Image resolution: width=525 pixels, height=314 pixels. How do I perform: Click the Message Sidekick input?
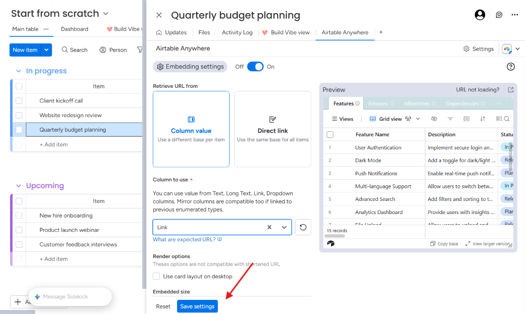70,297
